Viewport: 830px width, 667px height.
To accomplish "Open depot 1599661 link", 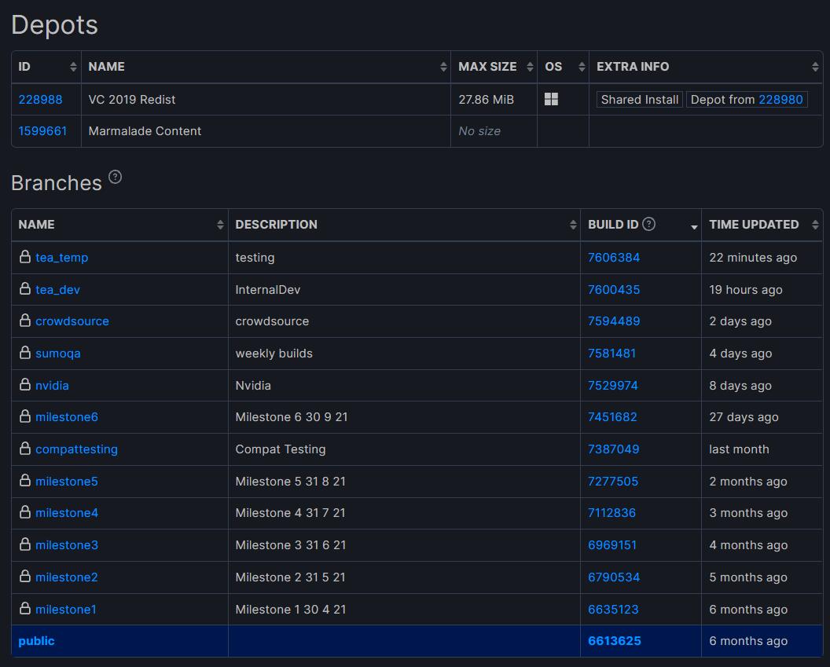I will click(x=42, y=131).
